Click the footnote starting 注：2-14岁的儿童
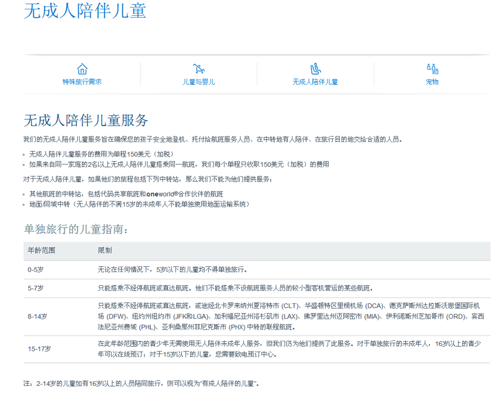 141,384
